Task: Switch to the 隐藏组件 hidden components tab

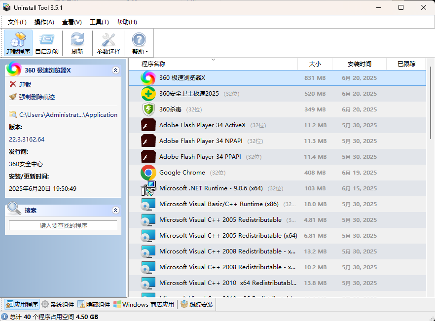Action: click(94, 304)
